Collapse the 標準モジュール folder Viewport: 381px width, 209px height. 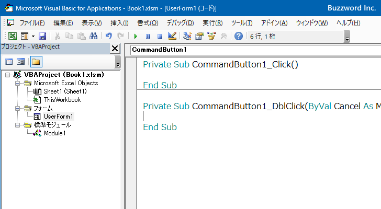point(17,125)
